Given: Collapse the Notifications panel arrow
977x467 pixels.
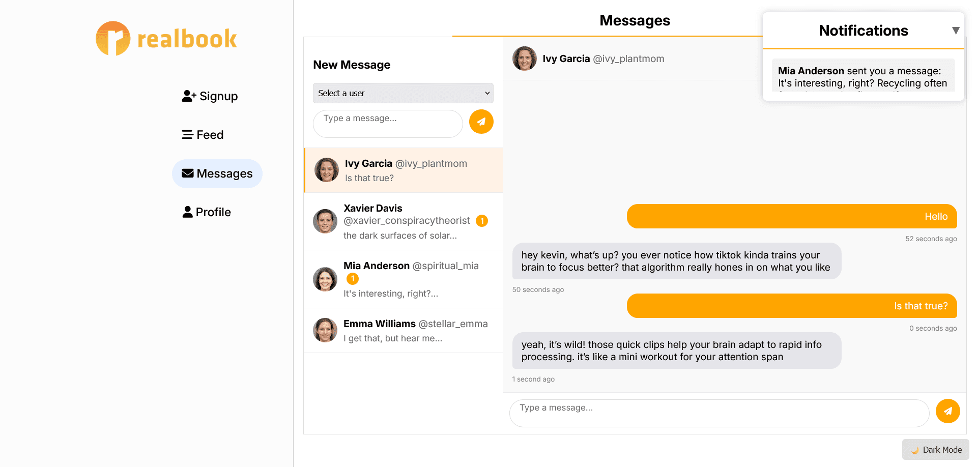Looking at the screenshot, I should 956,31.
